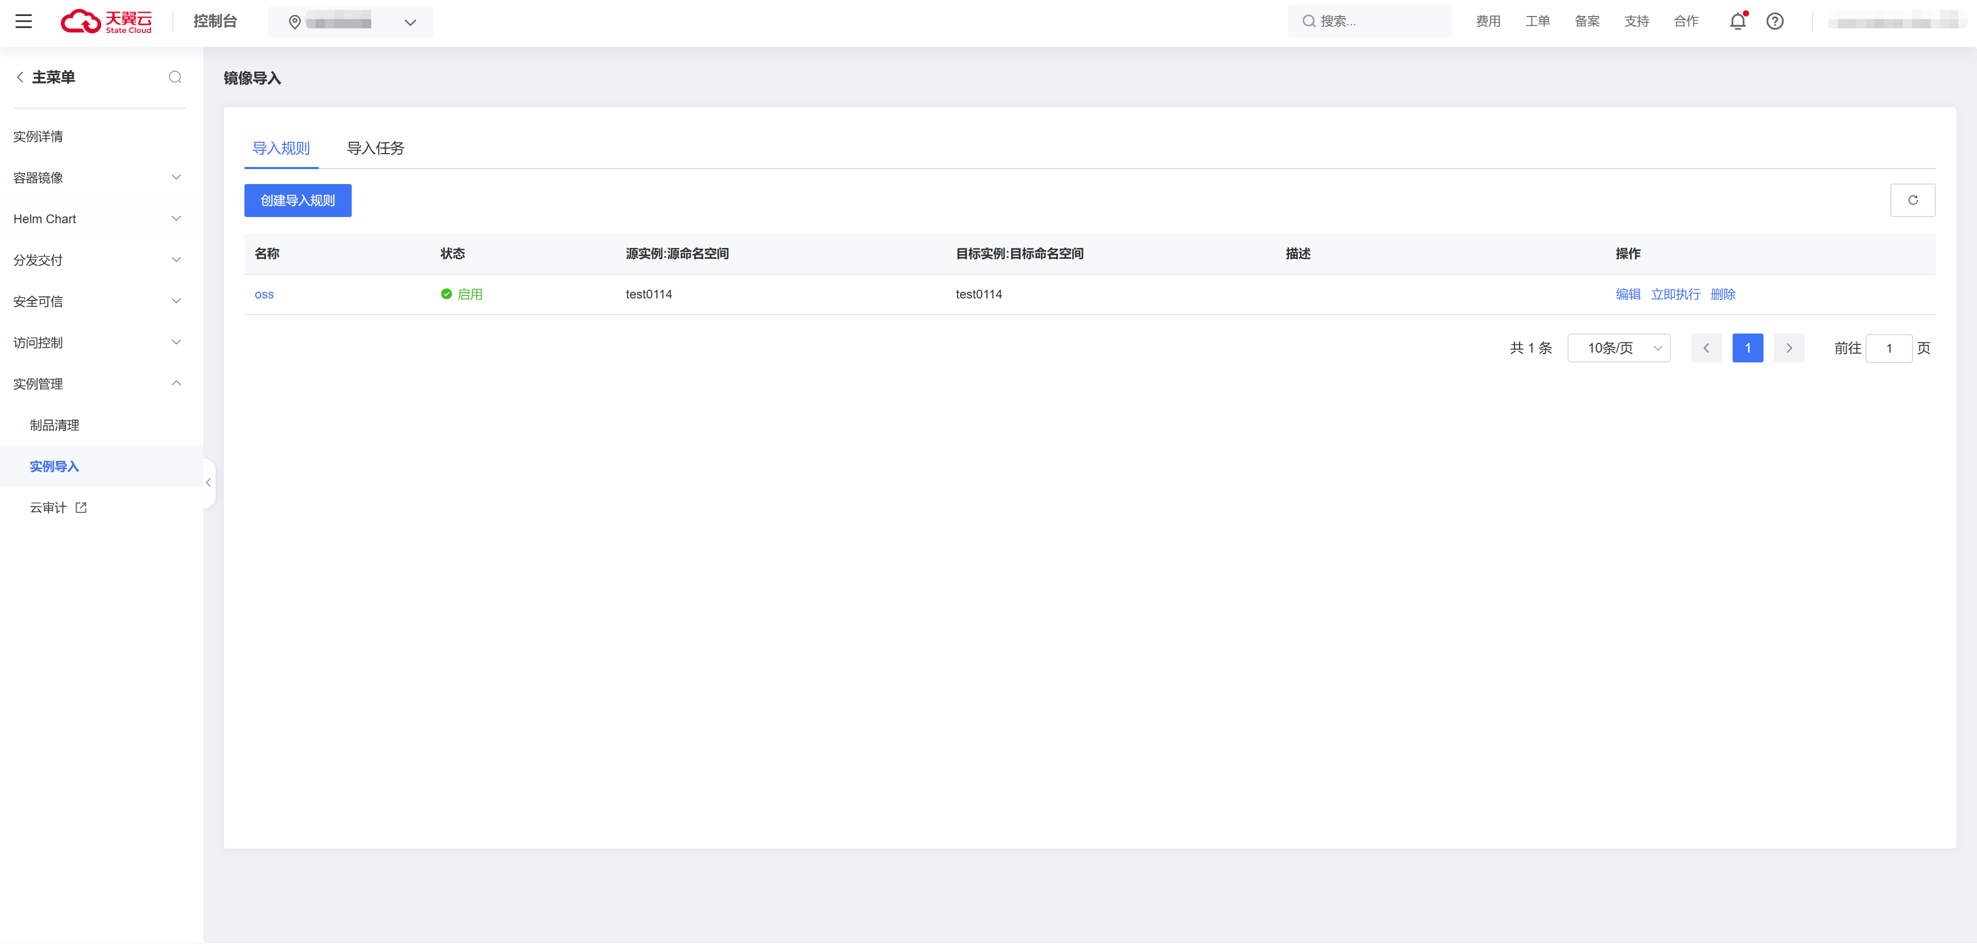Click 立即执行 for the oss rule

[x=1675, y=294]
